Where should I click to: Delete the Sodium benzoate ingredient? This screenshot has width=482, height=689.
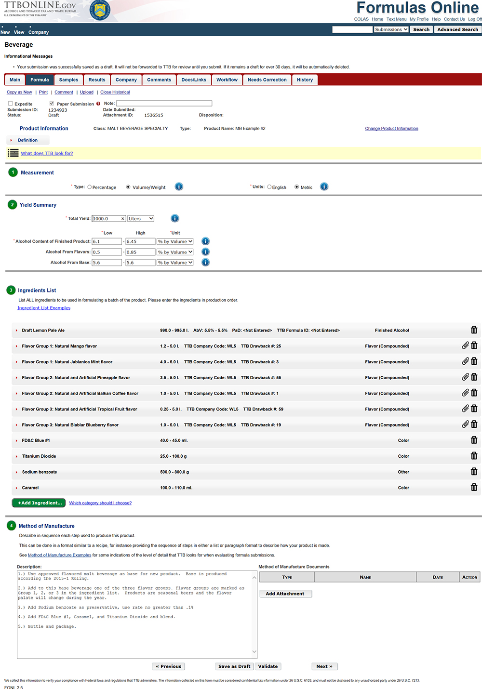pyautogui.click(x=474, y=472)
